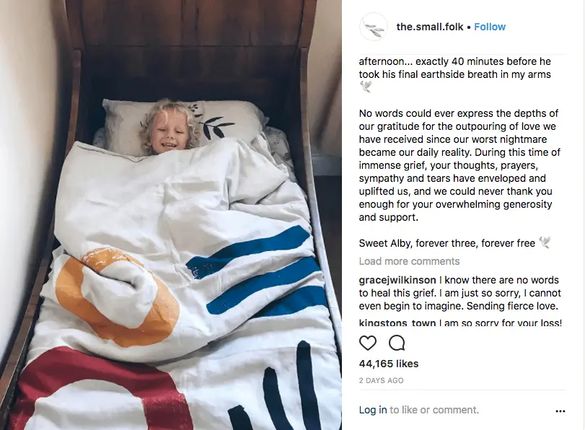585x430 pixels.
Task: Load more comments
Action: [x=409, y=261]
